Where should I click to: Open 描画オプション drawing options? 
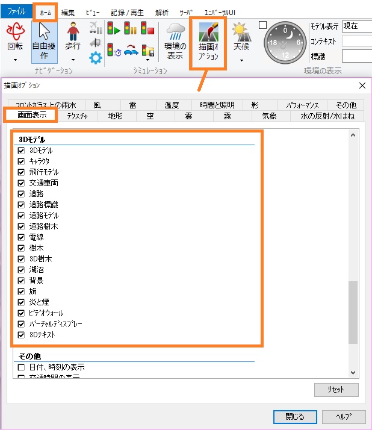tap(208, 42)
